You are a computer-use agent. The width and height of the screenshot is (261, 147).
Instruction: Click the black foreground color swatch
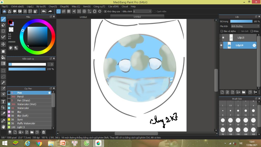[x=10, y=22]
